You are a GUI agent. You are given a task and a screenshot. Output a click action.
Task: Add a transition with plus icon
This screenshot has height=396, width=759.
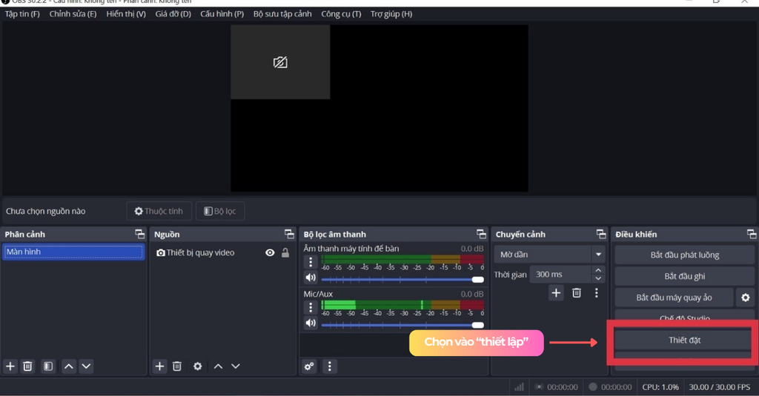[x=556, y=292]
